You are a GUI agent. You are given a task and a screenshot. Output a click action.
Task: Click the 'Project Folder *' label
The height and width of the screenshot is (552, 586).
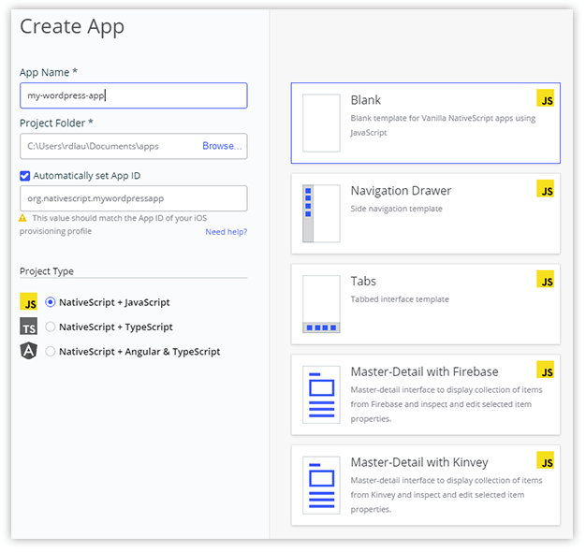(x=56, y=123)
